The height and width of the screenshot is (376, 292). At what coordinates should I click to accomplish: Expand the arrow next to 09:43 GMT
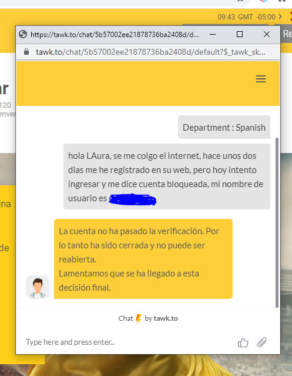(x=280, y=17)
